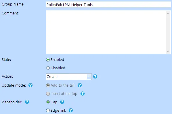172x114 pixels.
Task: Click the Group Name: label
Action: (13, 4)
